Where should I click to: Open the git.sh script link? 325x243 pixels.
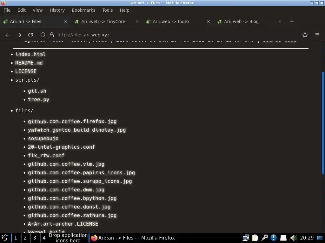coord(37,91)
